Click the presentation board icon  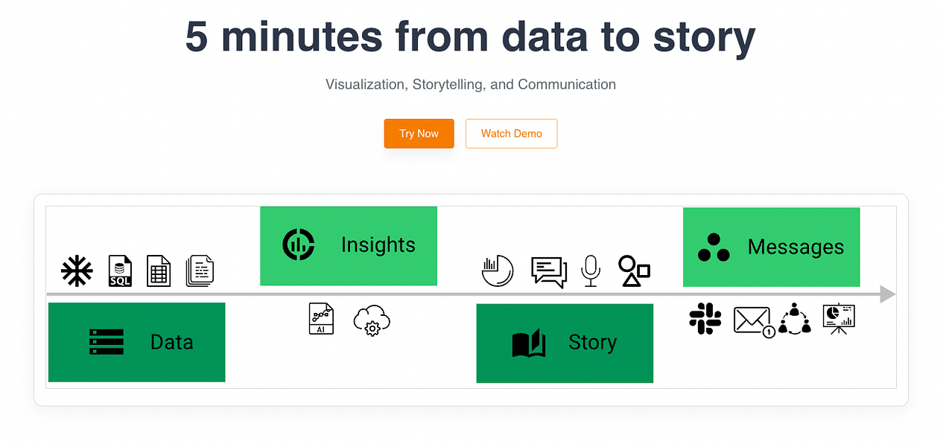pos(839,318)
